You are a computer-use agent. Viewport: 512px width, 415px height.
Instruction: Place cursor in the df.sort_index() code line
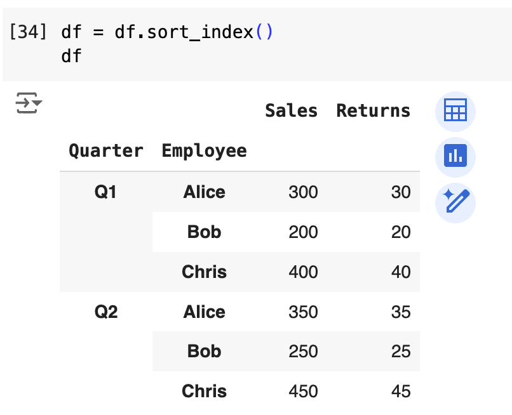(x=167, y=32)
